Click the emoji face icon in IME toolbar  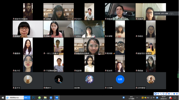(x=163, y=94)
